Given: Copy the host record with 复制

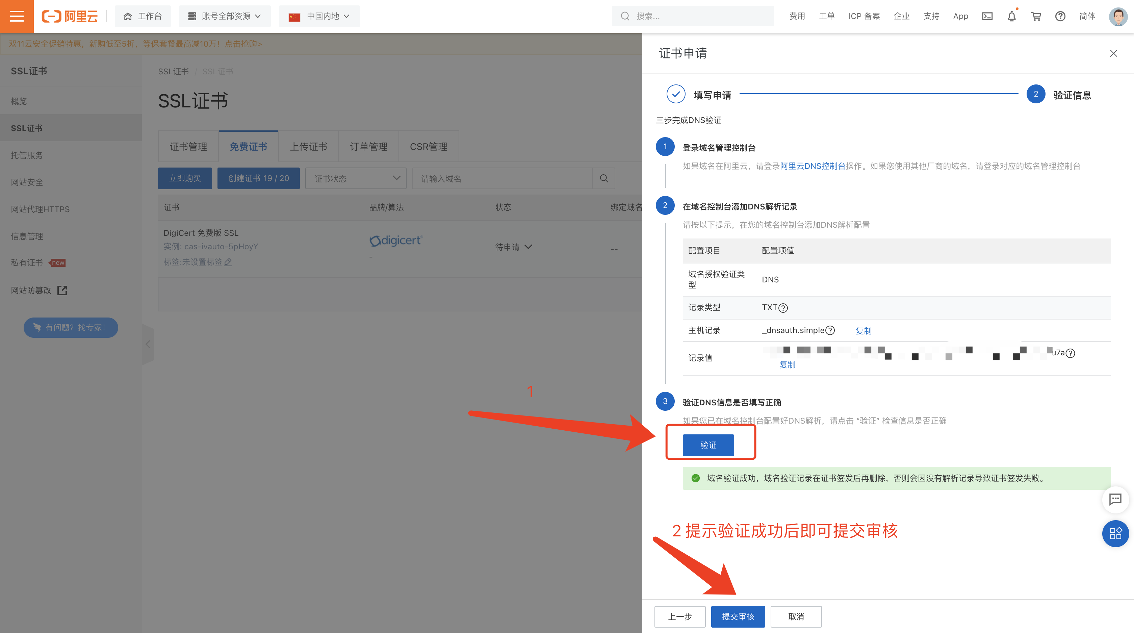Looking at the screenshot, I should [863, 331].
